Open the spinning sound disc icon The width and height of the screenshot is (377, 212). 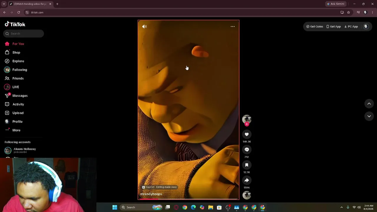click(247, 195)
